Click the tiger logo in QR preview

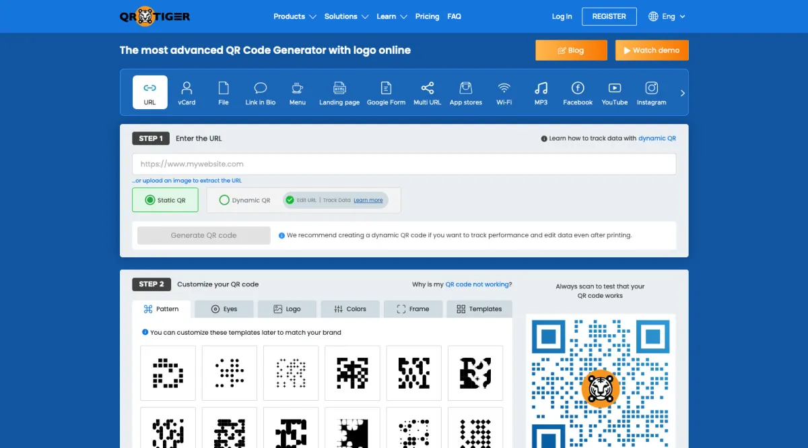coord(600,389)
